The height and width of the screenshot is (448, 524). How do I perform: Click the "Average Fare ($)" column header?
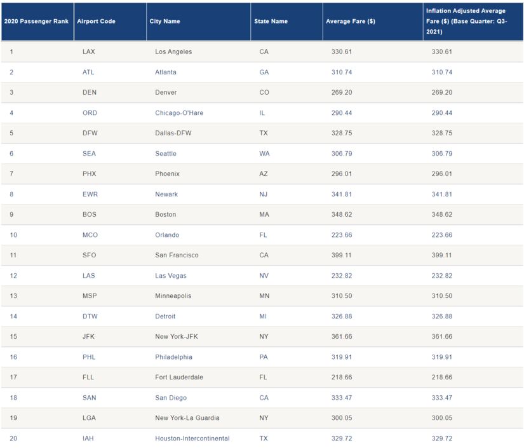[x=350, y=21]
